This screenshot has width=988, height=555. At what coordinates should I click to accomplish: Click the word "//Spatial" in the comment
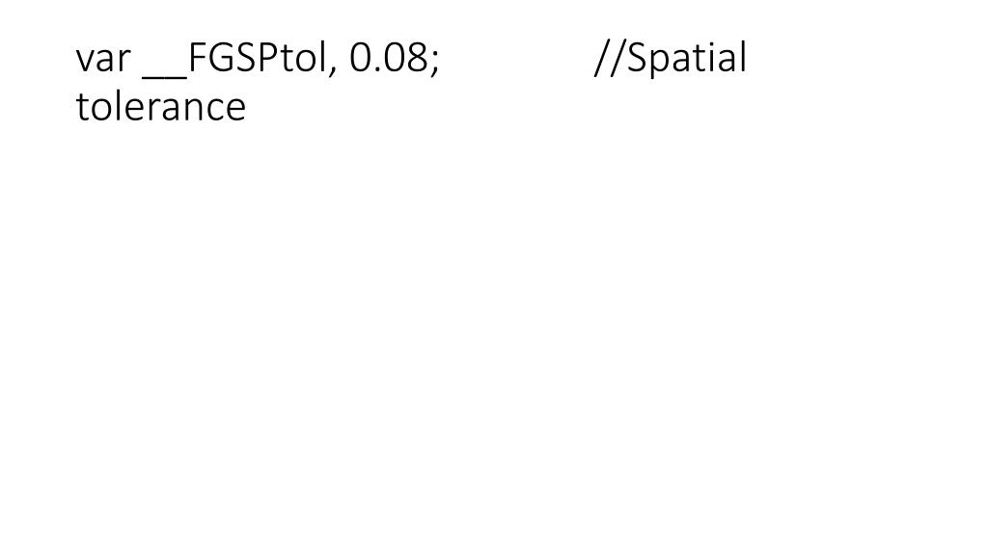tap(671, 59)
